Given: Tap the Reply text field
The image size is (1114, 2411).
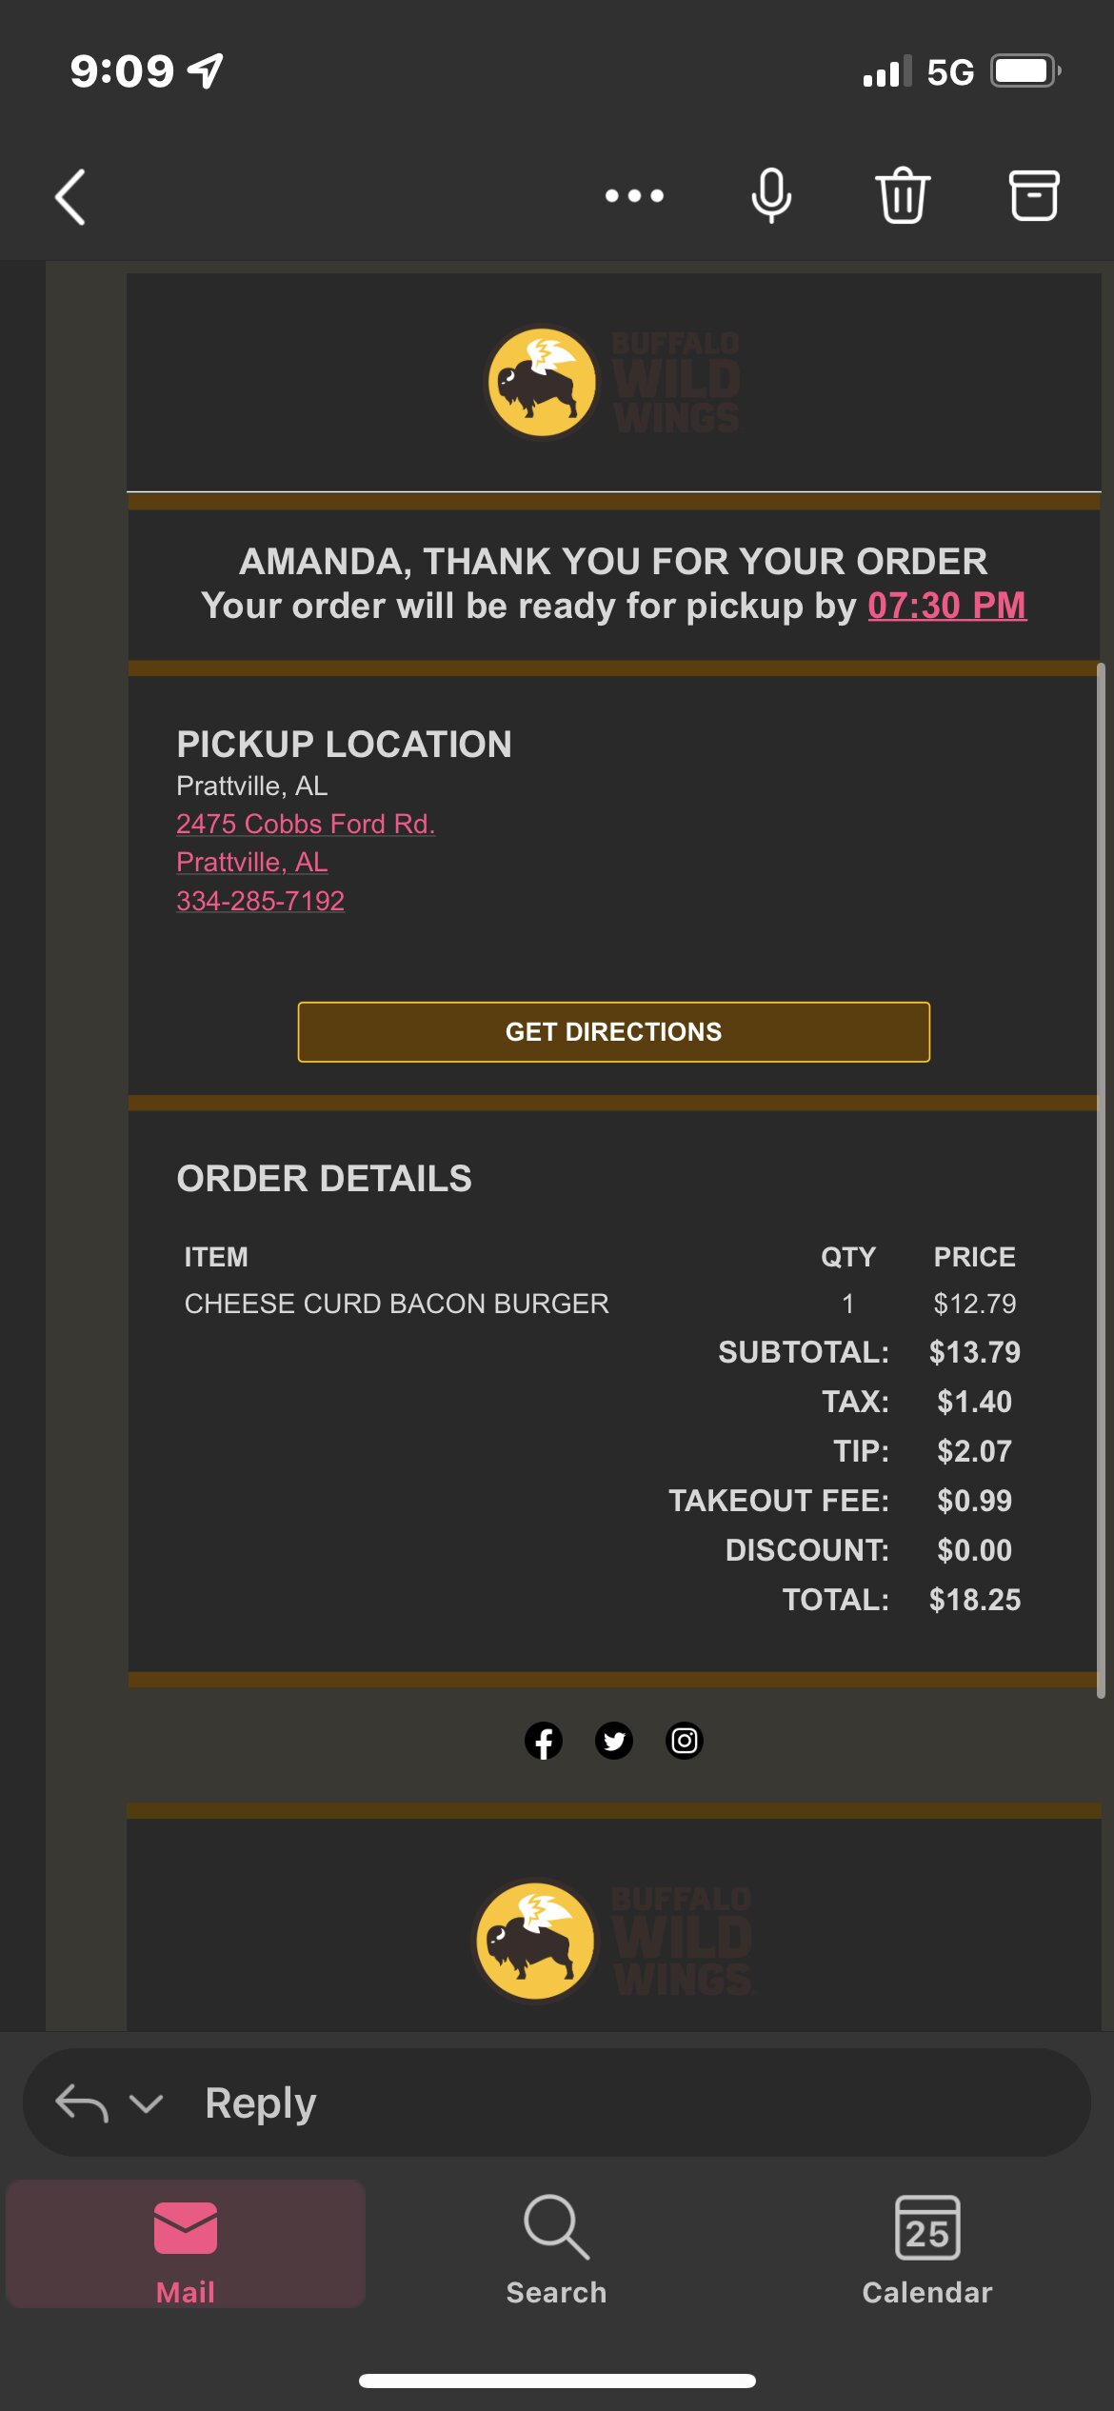Looking at the screenshot, I should click(557, 2103).
